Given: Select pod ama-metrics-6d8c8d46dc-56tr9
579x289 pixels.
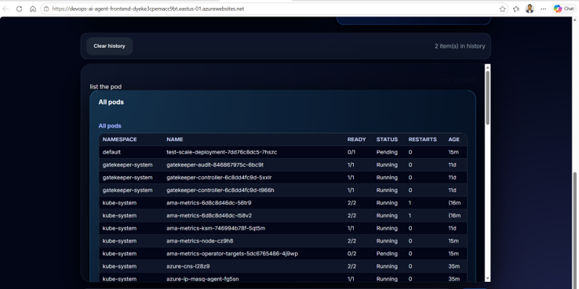Looking at the screenshot, I should pyautogui.click(x=209, y=203).
